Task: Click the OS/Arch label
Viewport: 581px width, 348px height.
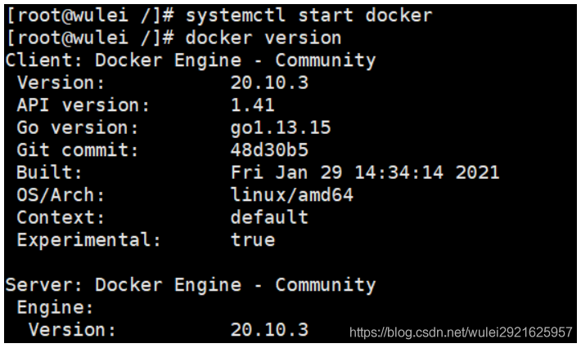Action: coord(61,195)
